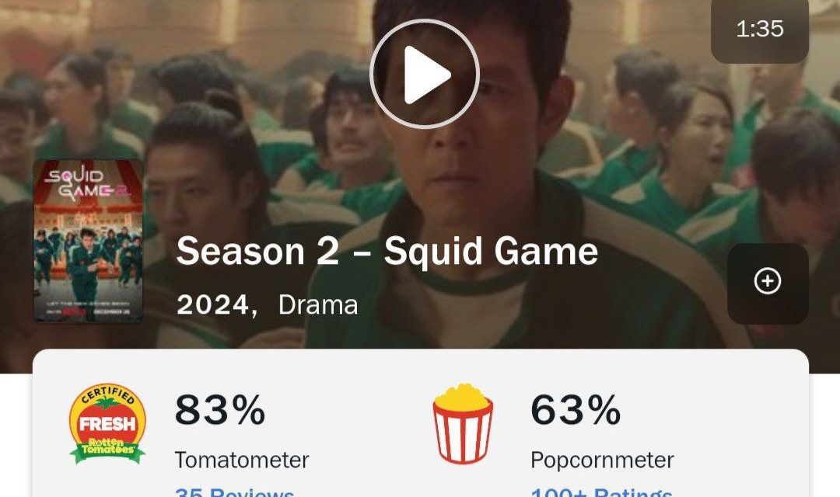Click the Season 2 – Squid Game title

coord(387,251)
